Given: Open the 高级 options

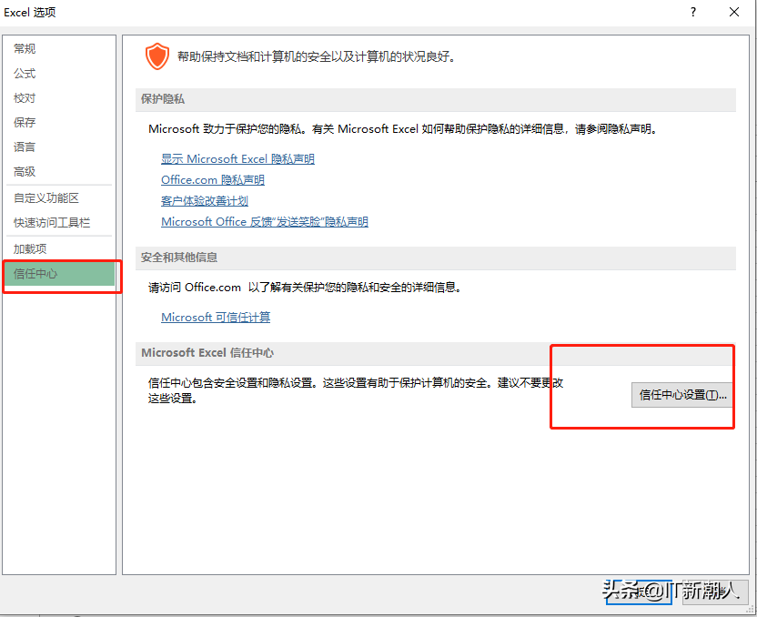Looking at the screenshot, I should [x=25, y=171].
